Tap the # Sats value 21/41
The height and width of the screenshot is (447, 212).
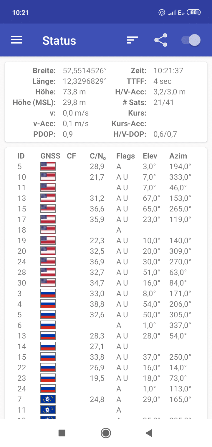pos(164,102)
